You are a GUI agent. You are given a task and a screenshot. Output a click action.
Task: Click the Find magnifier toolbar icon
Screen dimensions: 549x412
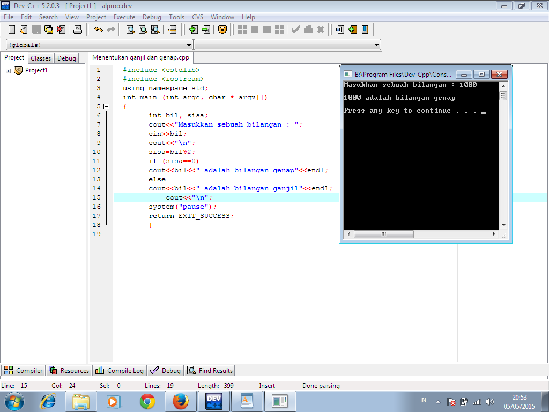[130, 30]
